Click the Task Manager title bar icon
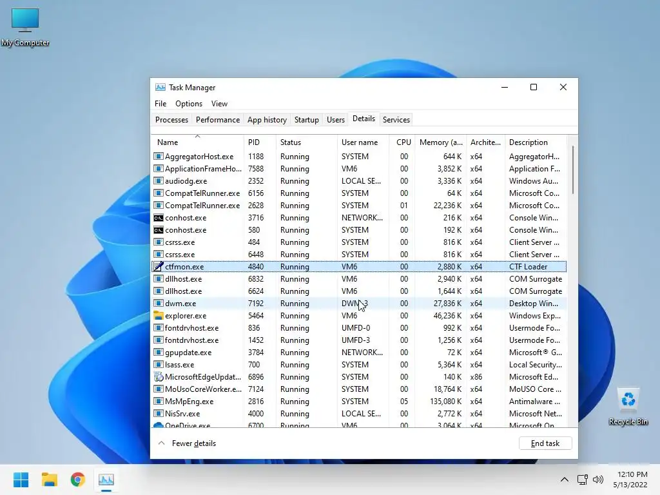 pos(160,87)
